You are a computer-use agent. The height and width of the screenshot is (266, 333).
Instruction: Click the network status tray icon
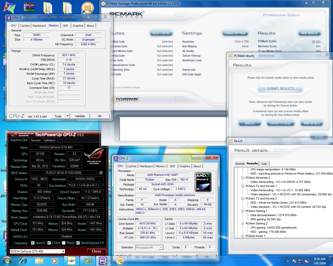point(301,261)
